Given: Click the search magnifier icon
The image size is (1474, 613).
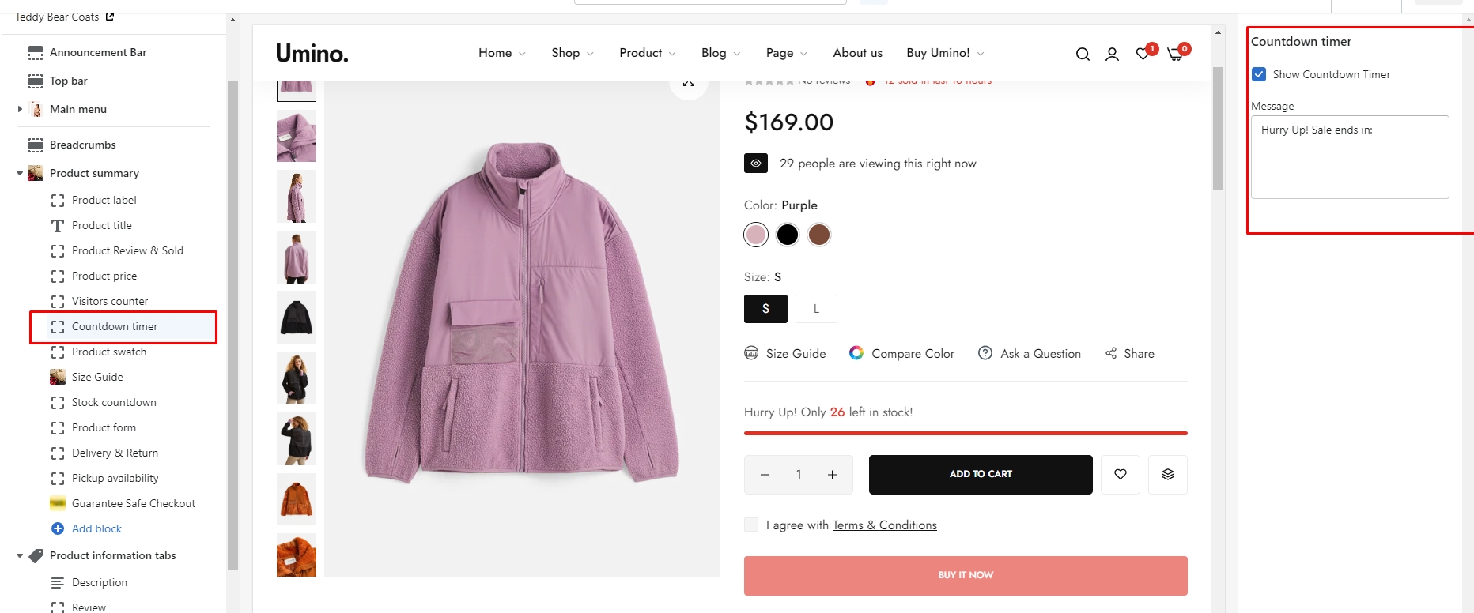Looking at the screenshot, I should 1083,54.
